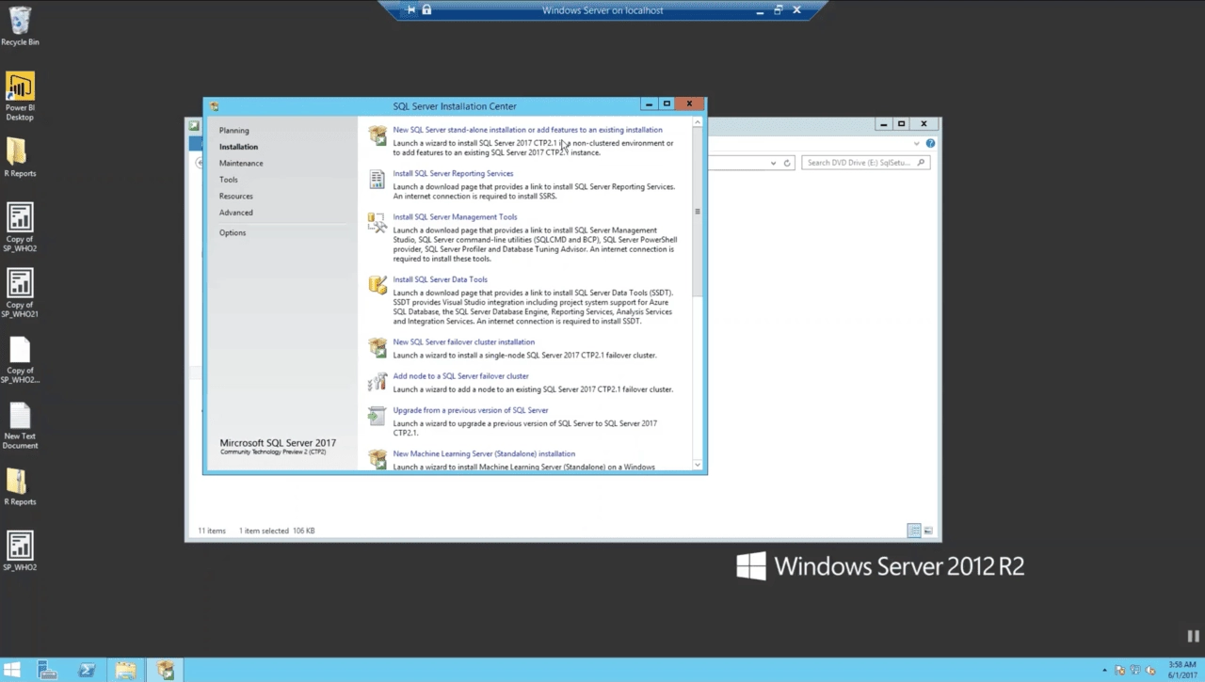Open the Options section
1205x682 pixels.
click(233, 233)
